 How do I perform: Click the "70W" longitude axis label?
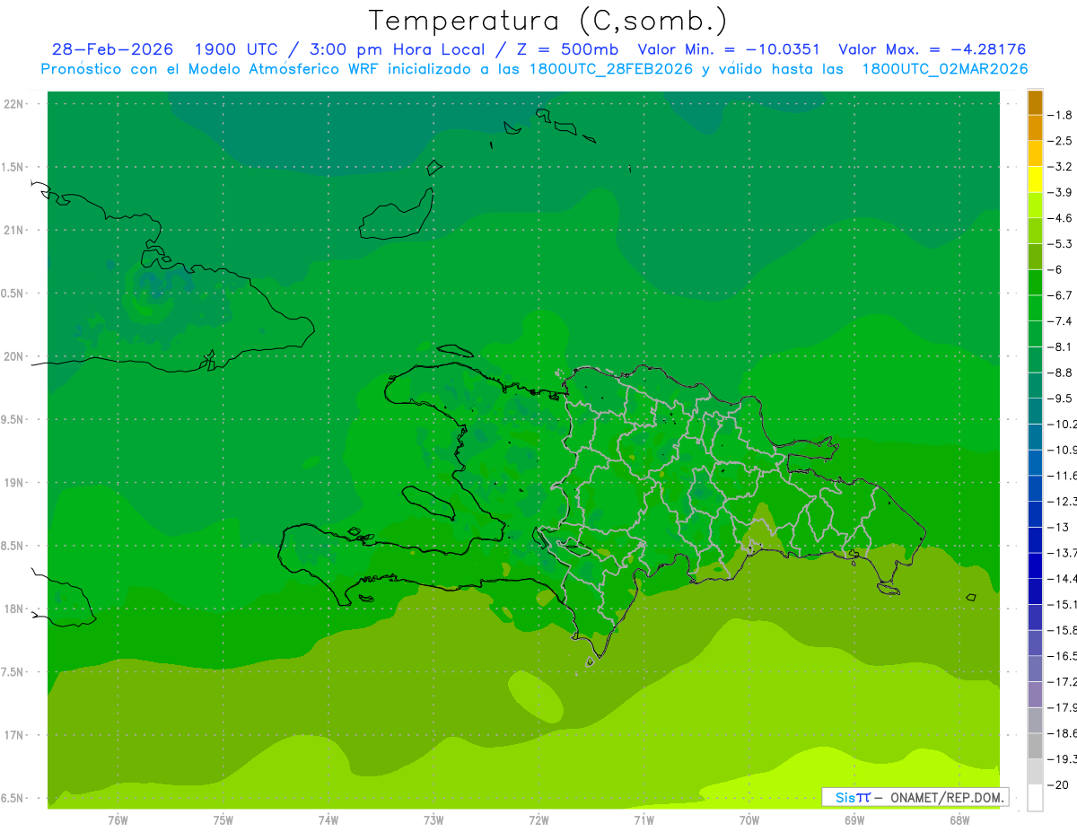click(x=749, y=820)
